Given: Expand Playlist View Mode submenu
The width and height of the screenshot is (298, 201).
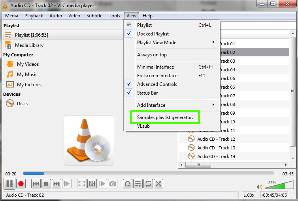Looking at the screenshot, I should click(172, 43).
